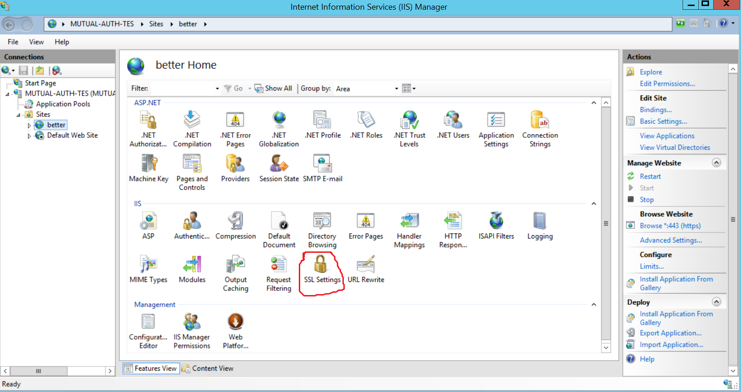This screenshot has width=741, height=392.
Task: Collapse the Sites tree node
Action: click(19, 115)
